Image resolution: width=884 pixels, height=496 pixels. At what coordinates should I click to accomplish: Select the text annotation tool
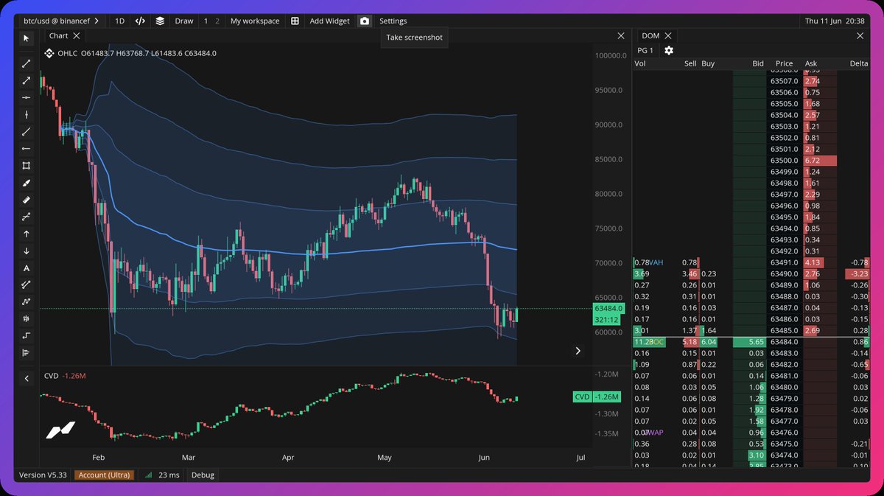(27, 268)
